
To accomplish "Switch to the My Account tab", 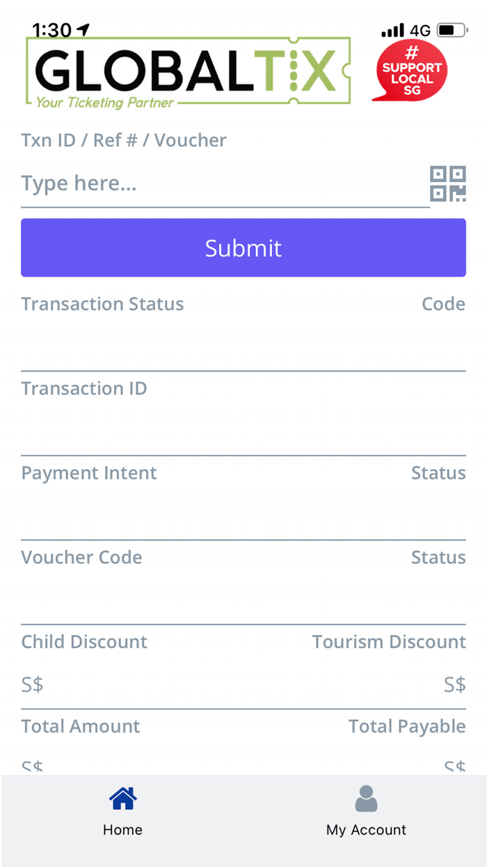I will pyautogui.click(x=366, y=812).
